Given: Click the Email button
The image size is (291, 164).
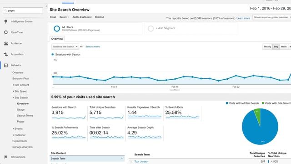Looking at the screenshot, I should click(x=53, y=17).
